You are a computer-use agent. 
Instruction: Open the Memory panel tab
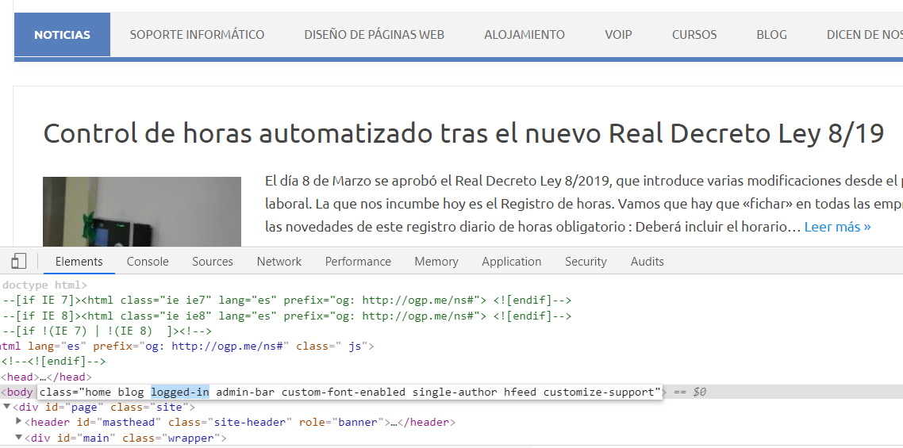[436, 262]
